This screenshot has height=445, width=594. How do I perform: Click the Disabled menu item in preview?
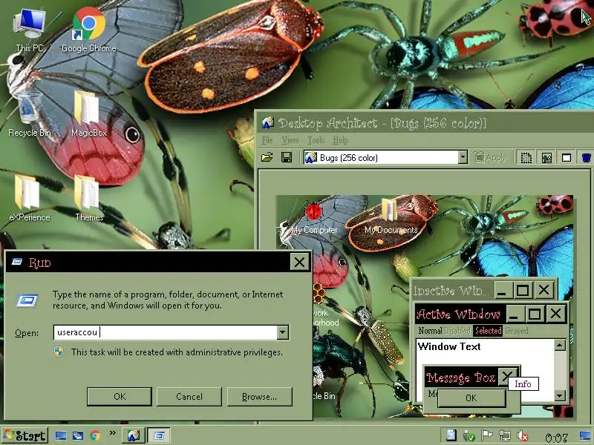[457, 331]
